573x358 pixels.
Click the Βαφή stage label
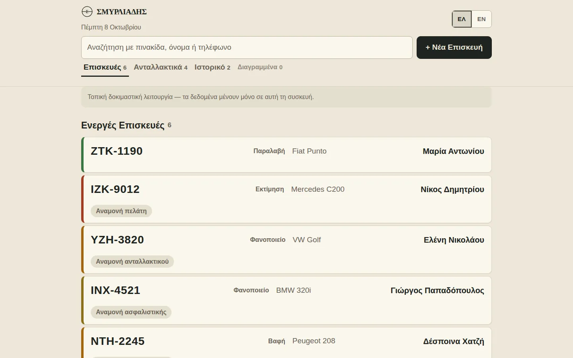pyautogui.click(x=277, y=341)
